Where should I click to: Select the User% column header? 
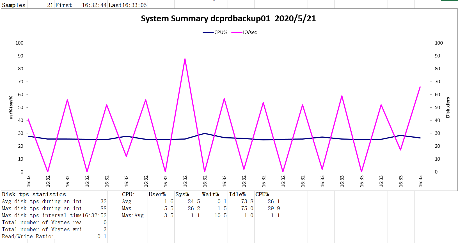161,194
